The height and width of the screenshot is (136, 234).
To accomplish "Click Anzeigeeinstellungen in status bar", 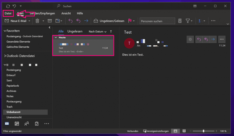I will pyautogui.click(x=156, y=131).
